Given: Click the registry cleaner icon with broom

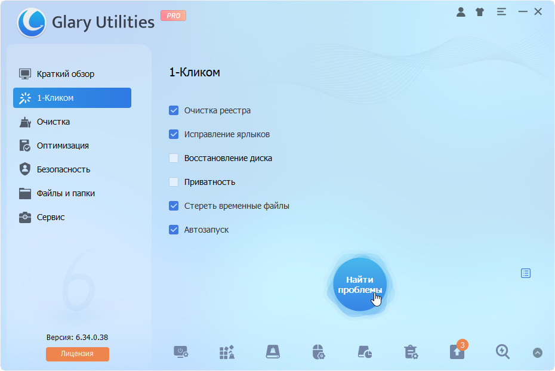Looking at the screenshot, I should (227, 352).
